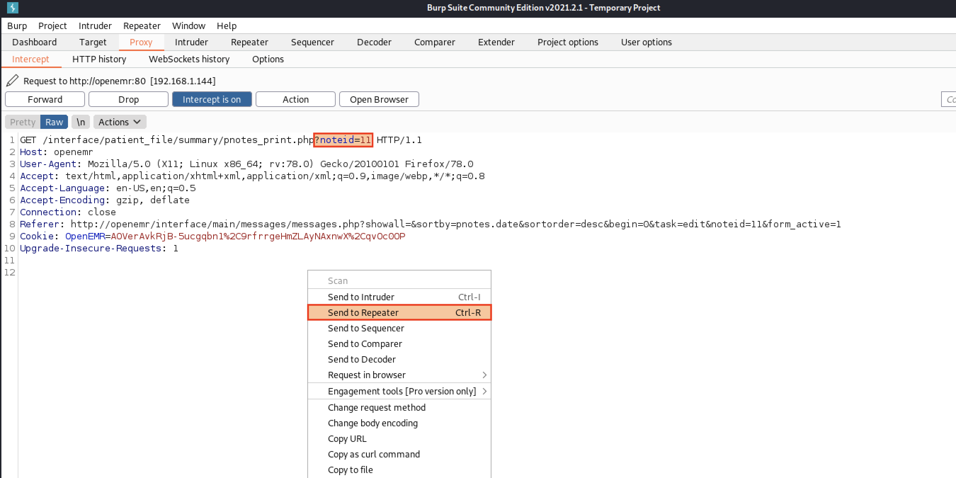
Task: Toggle the \n non-printable characters button
Action: point(80,122)
